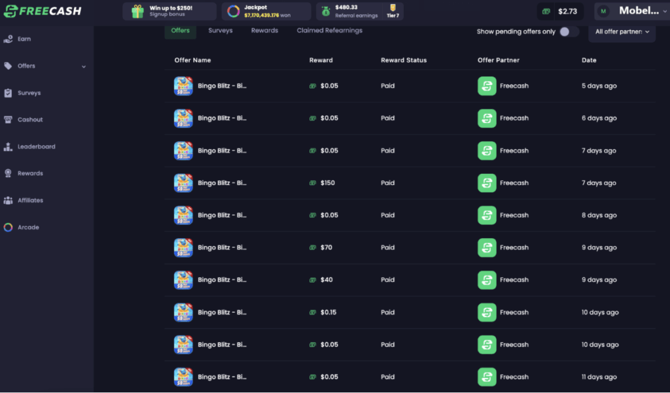Click the Date column header
The height and width of the screenshot is (393, 670).
click(x=589, y=60)
